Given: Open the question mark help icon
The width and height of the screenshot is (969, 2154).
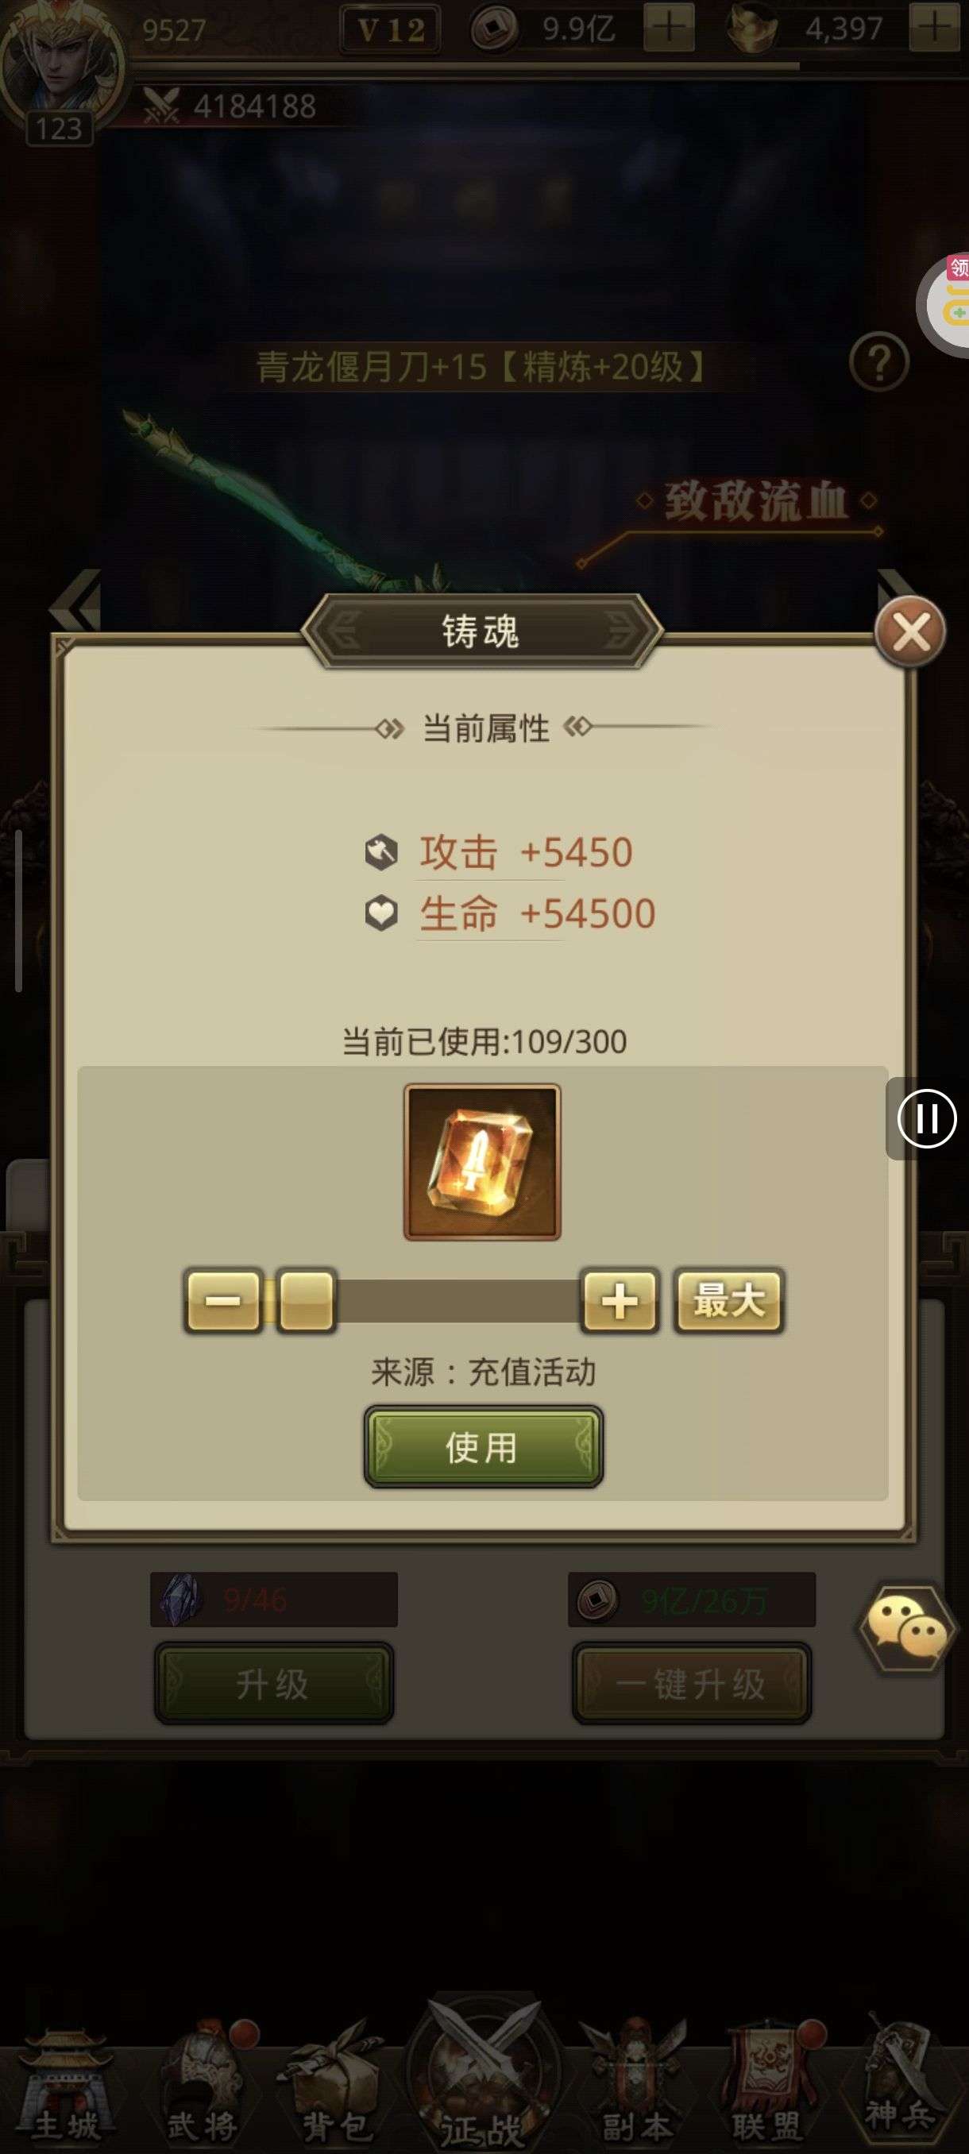Looking at the screenshot, I should [878, 362].
